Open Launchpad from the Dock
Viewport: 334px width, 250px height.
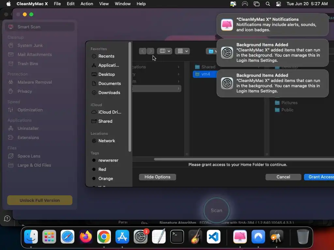tap(49, 237)
